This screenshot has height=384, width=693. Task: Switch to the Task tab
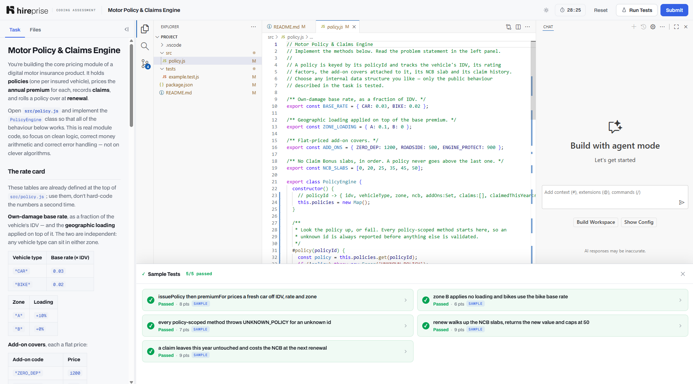15,30
